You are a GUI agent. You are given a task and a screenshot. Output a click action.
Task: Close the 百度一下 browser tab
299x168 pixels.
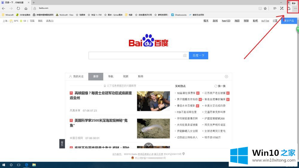tap(29, 2)
